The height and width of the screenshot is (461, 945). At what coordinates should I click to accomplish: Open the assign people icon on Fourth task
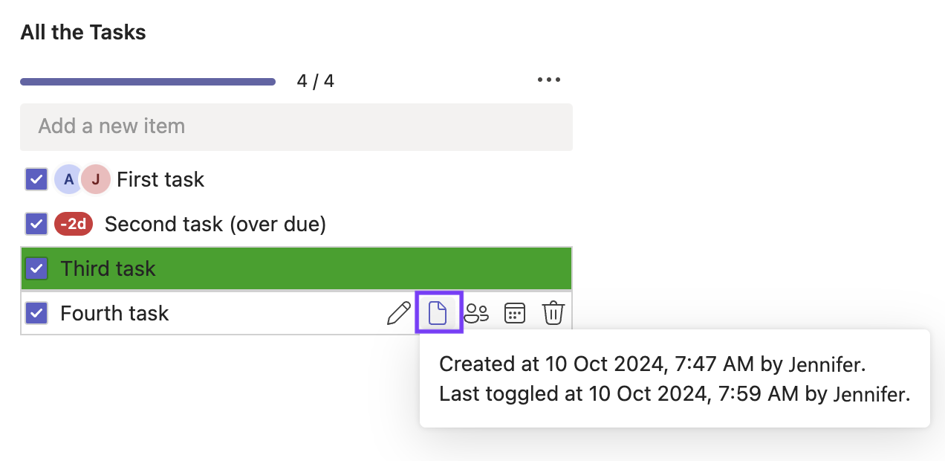[x=476, y=313]
